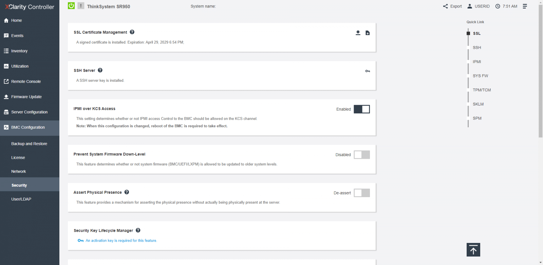Click the blue key icon in SKLM section
The image size is (543, 265).
pyautogui.click(x=80, y=241)
